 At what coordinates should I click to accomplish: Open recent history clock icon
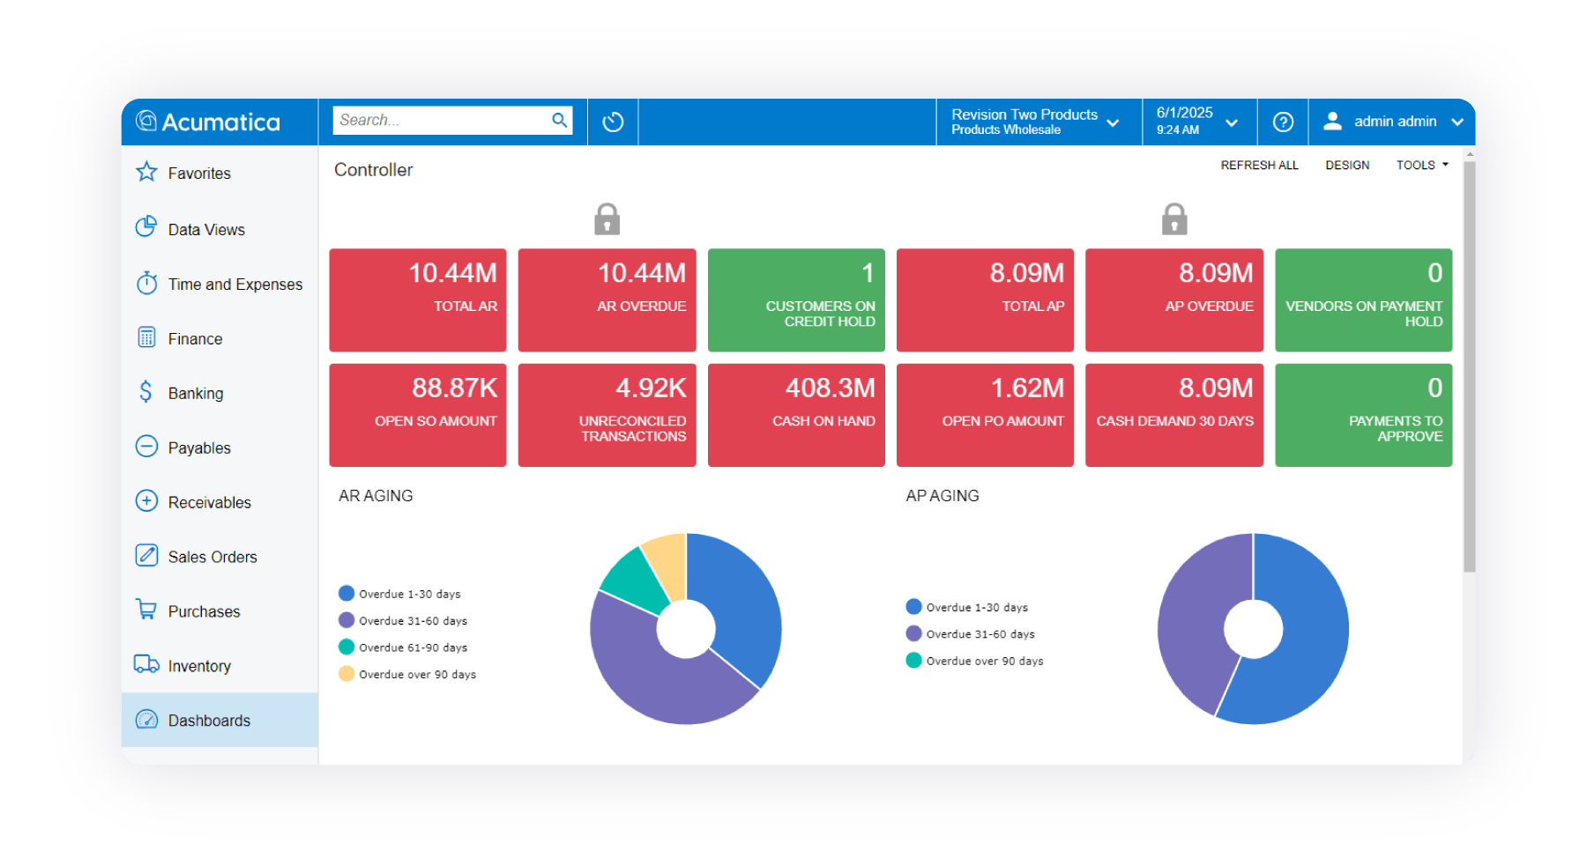(x=613, y=122)
